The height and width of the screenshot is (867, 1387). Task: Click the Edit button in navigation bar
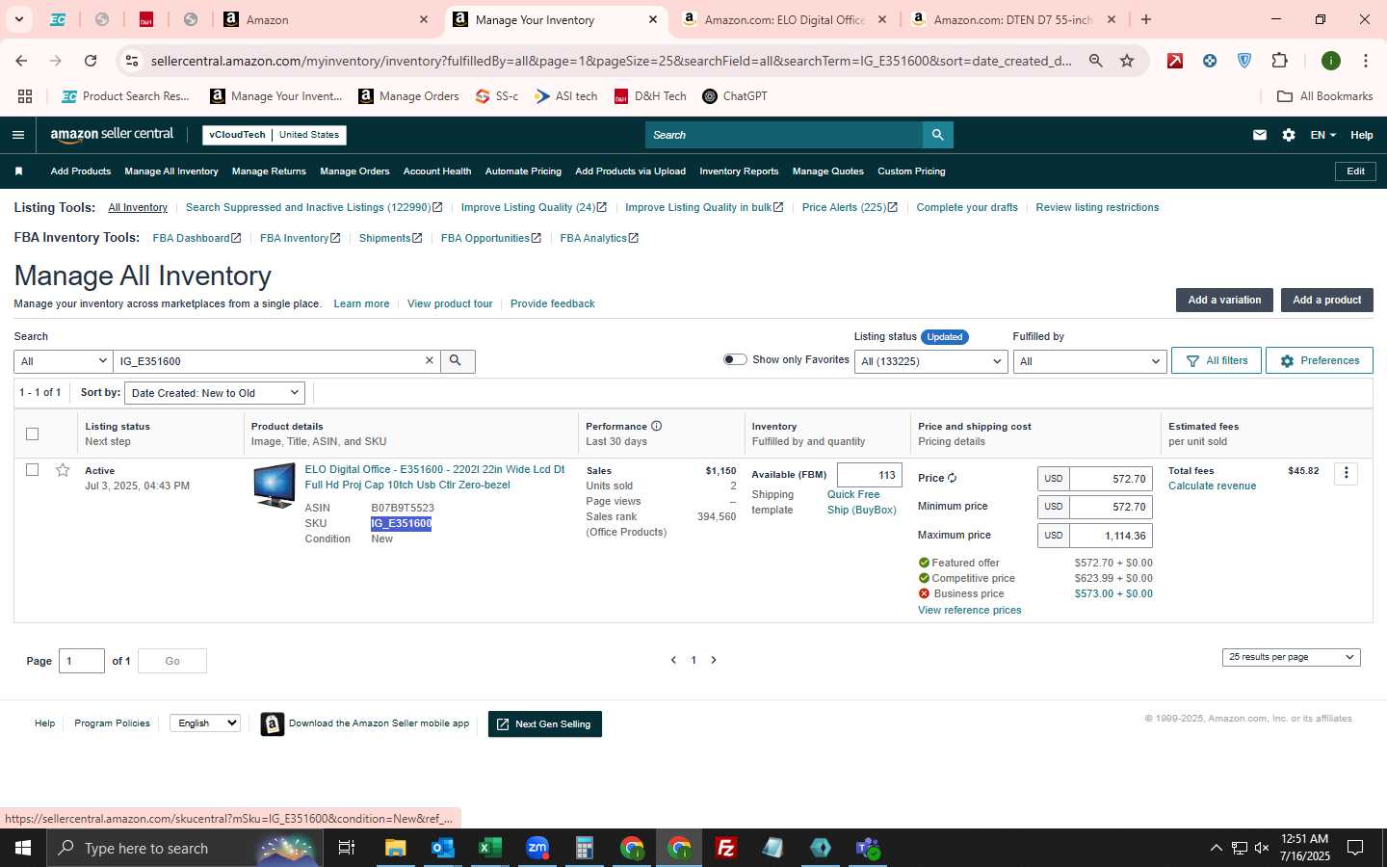click(1355, 171)
